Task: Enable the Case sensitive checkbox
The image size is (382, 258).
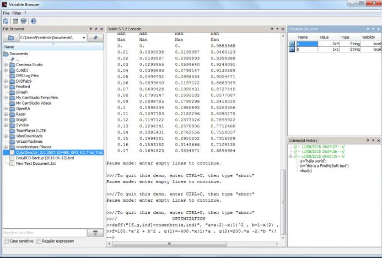Action: (6, 241)
